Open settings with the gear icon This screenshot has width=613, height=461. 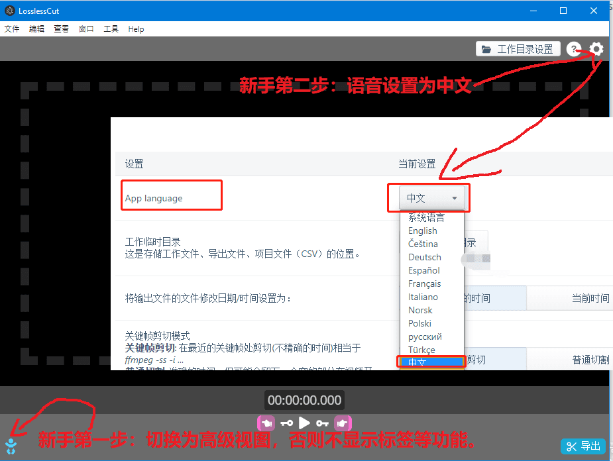pos(596,49)
